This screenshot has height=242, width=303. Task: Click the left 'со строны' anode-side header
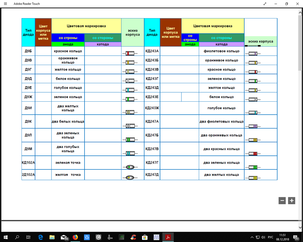[68, 38]
